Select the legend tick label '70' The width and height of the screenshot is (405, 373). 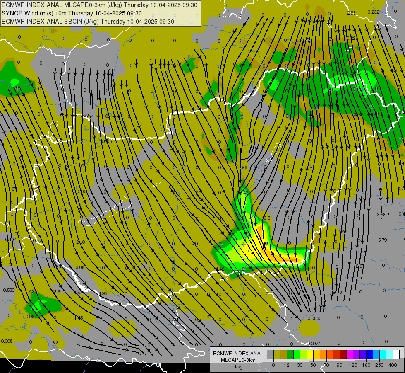[326, 365]
